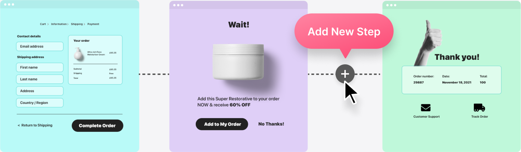The image size is (521, 152).
Task: Click the Address input field
Action: click(x=40, y=91)
